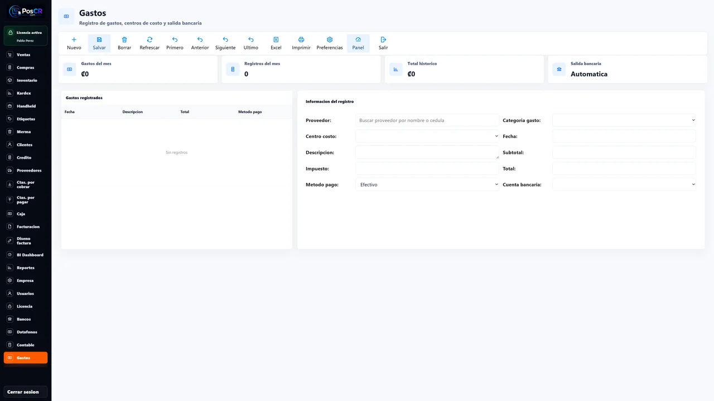The height and width of the screenshot is (401, 714).
Task: Open Ctas. por pagar
Action: (26, 199)
